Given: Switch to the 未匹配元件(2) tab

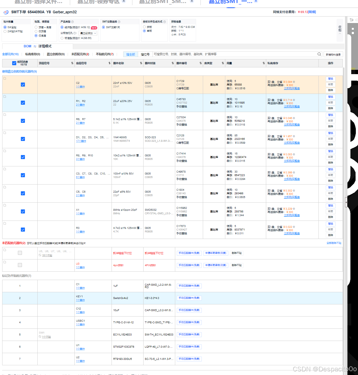Looking at the screenshot, I should pos(80,54).
